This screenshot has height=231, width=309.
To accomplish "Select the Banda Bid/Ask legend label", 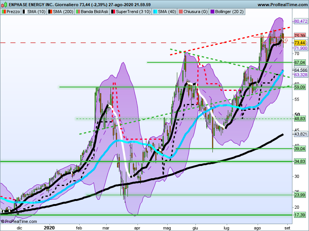I will coord(94,12).
